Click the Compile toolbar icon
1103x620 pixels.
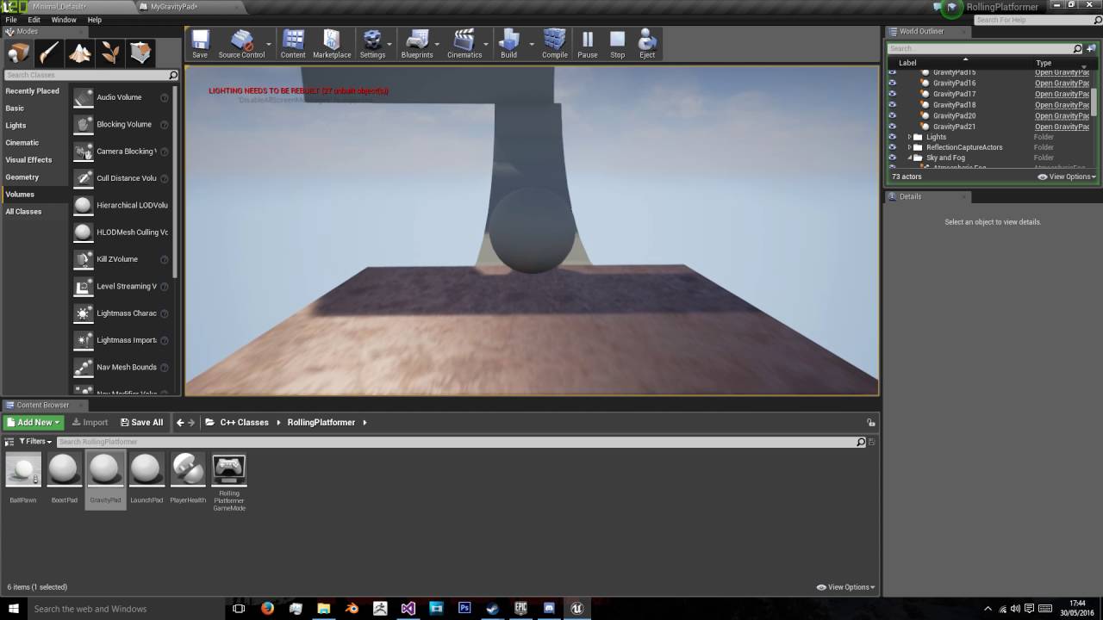555,44
